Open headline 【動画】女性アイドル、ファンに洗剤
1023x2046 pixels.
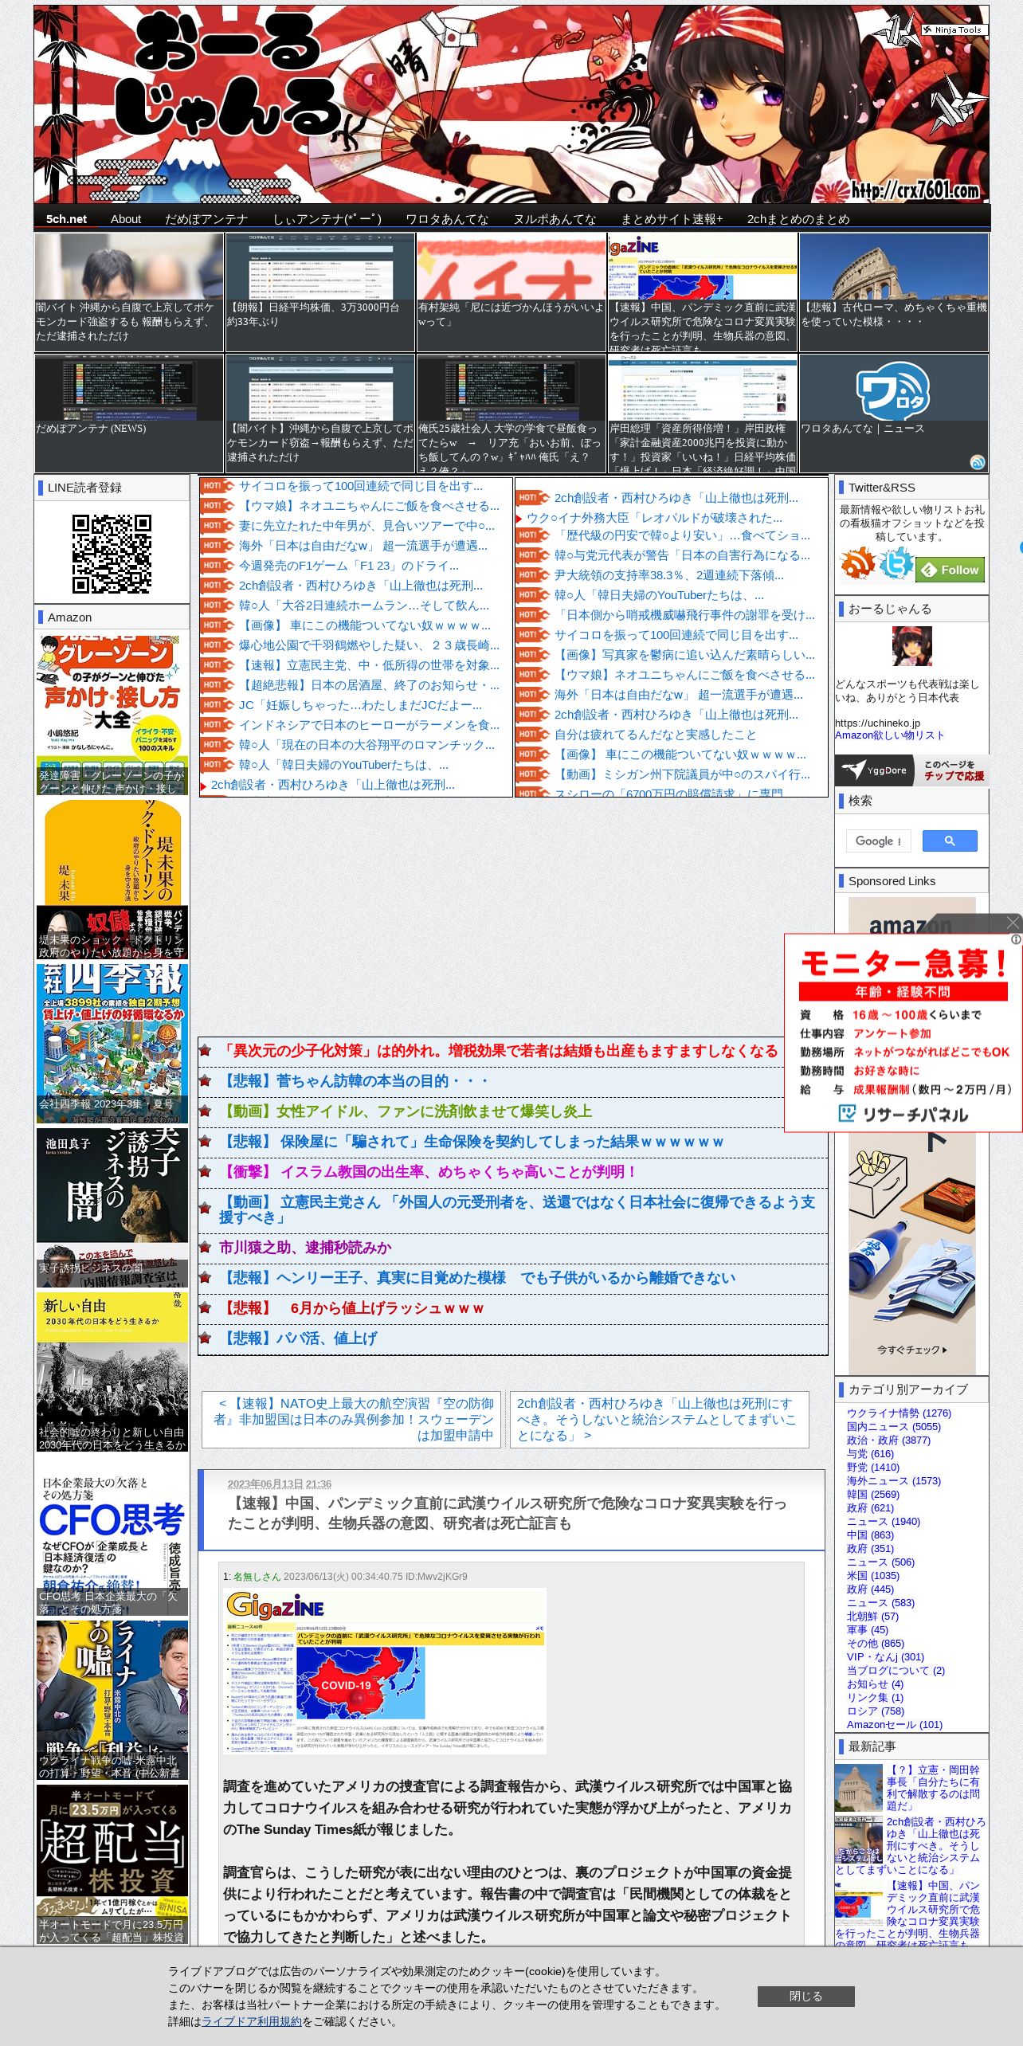(x=406, y=1111)
